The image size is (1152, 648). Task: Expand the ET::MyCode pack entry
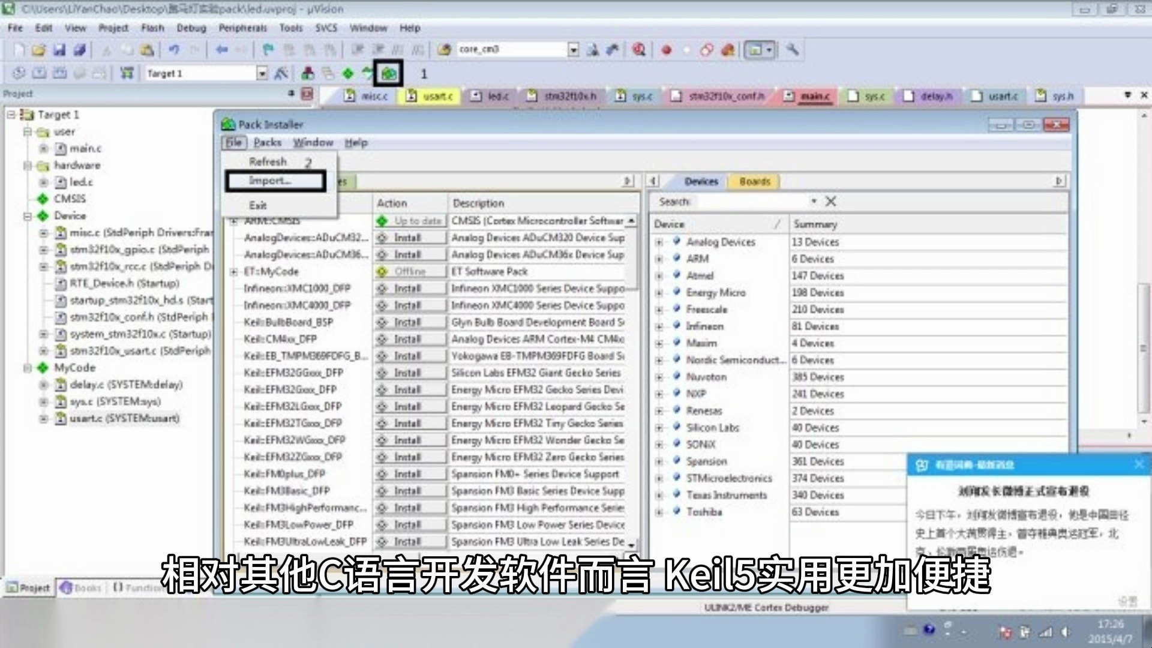point(234,272)
